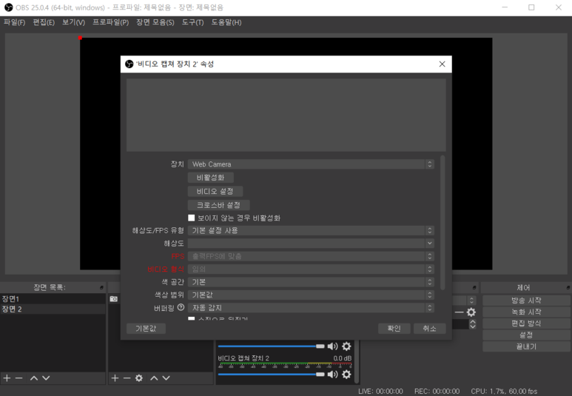Open the 장면 모음(S) menu
Viewport: 572px width, 396px height.
pos(155,22)
